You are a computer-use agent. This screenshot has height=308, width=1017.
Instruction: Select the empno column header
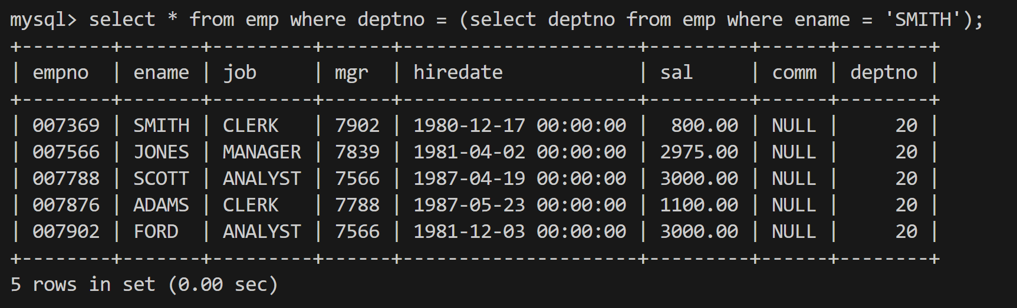[61, 72]
